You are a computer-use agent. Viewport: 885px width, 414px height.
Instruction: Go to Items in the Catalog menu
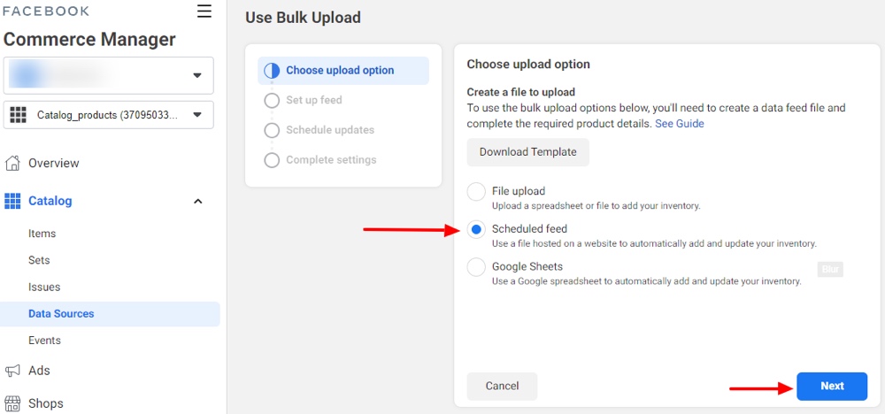coord(42,234)
